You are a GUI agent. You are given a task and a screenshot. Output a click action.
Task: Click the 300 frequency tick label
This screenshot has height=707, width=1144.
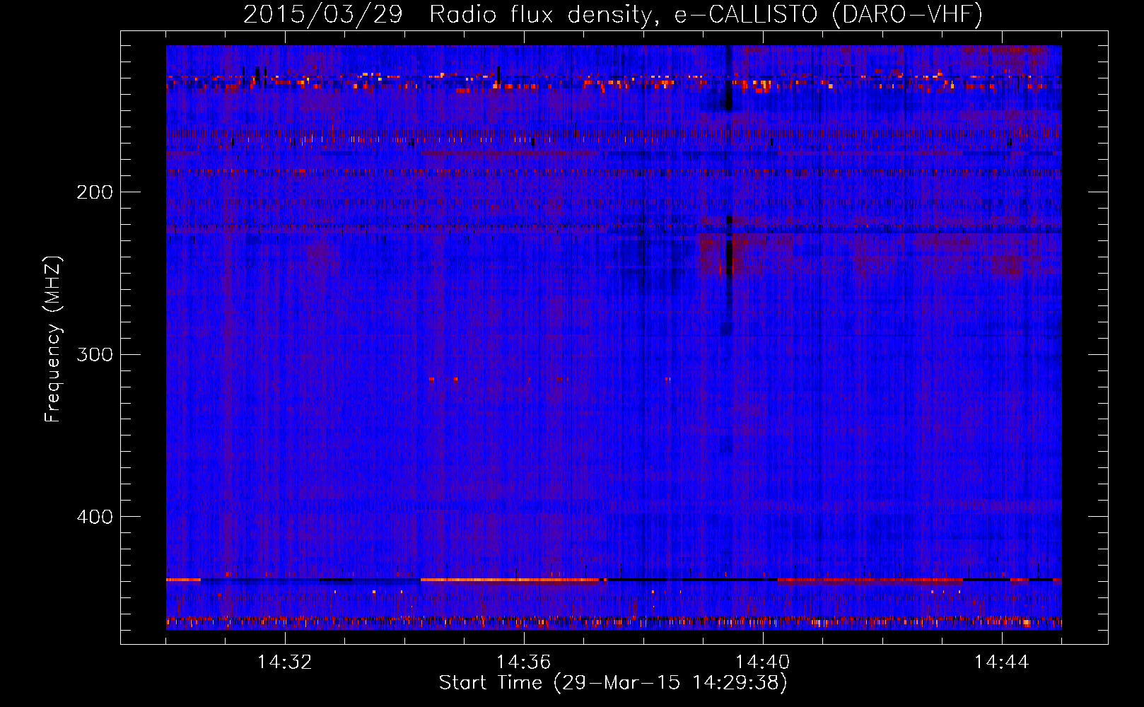(95, 354)
